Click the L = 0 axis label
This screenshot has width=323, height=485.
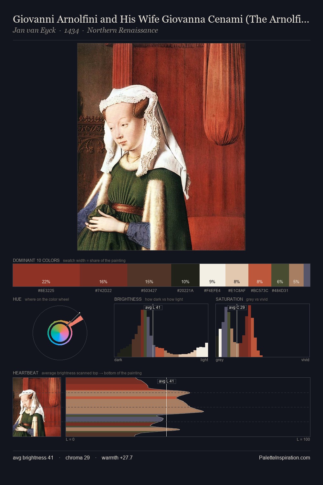pos(70,439)
